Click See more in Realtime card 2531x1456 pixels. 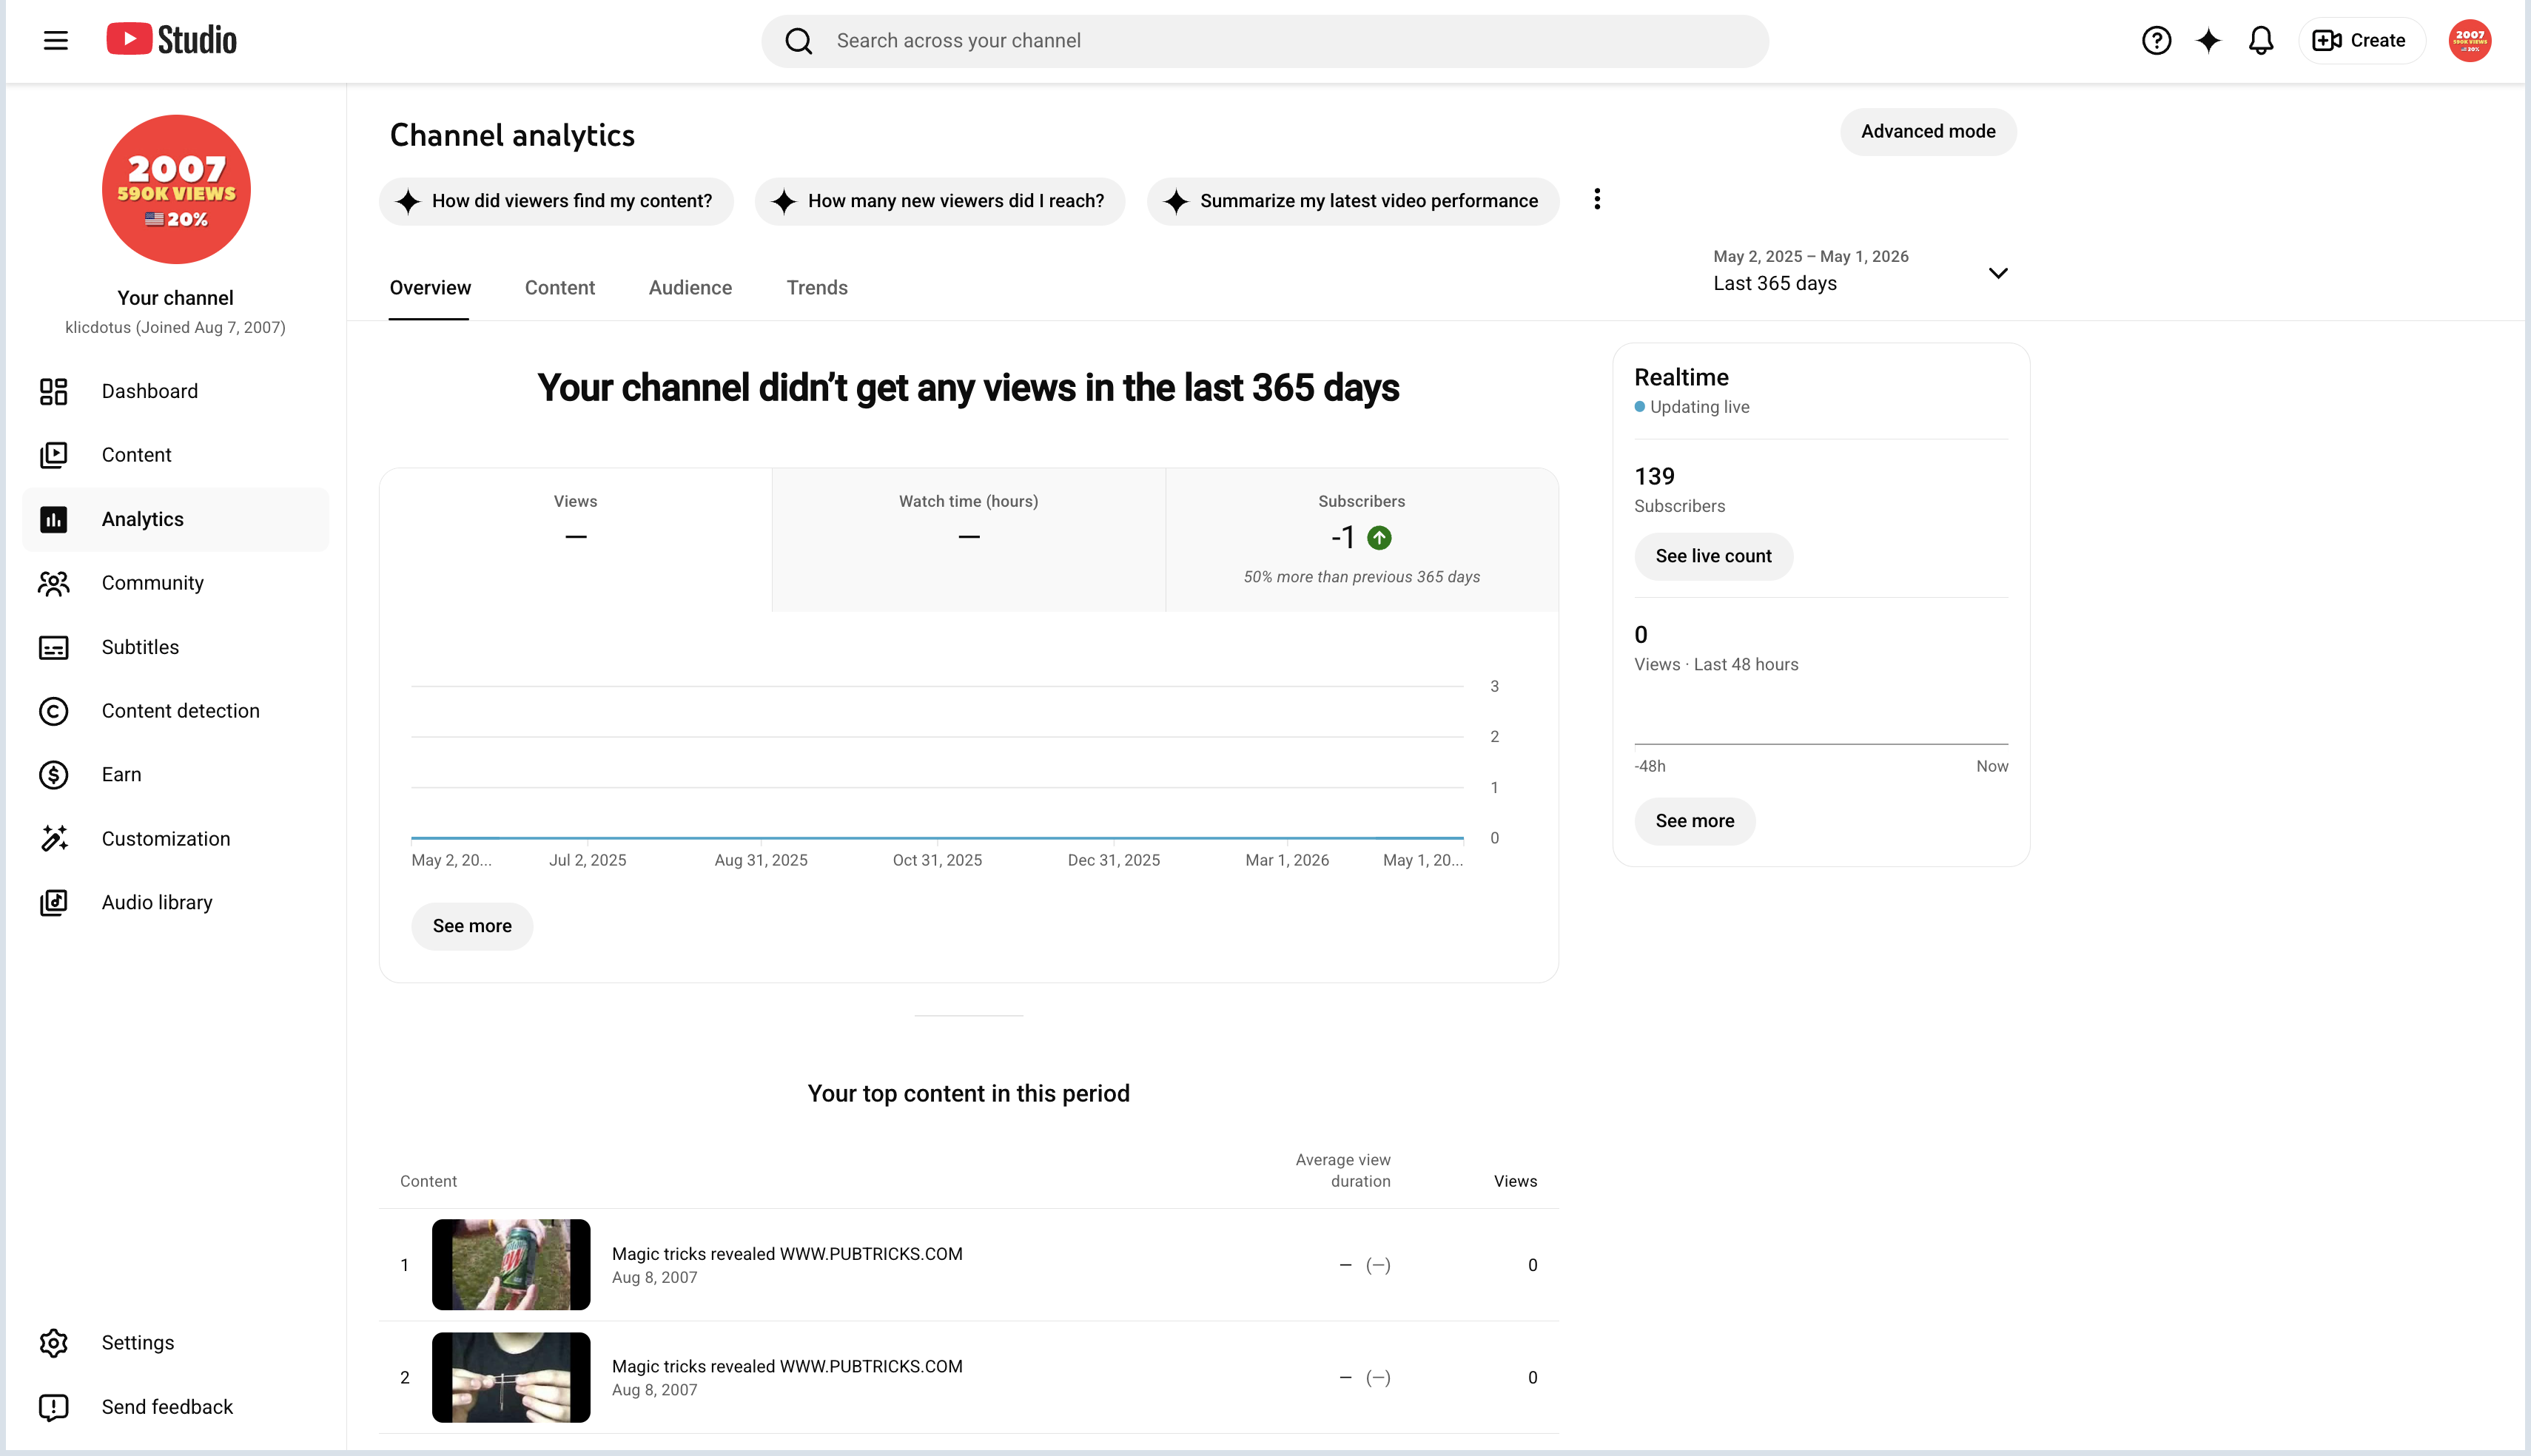coord(1694,821)
